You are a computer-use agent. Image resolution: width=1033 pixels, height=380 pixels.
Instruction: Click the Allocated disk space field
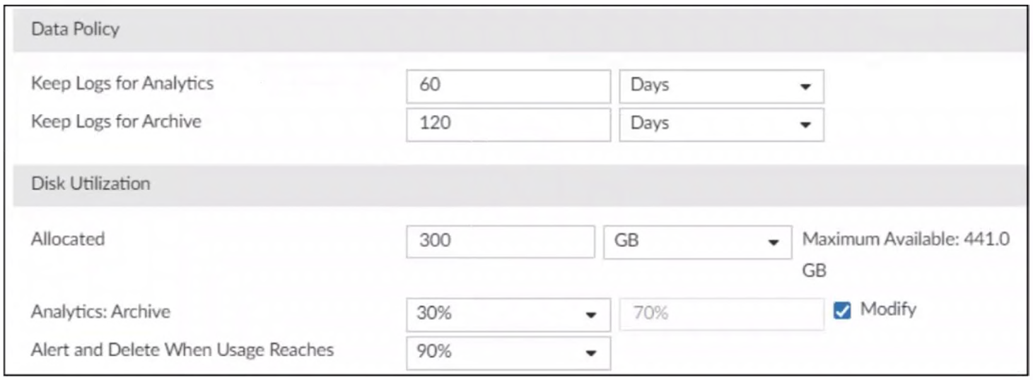501,241
